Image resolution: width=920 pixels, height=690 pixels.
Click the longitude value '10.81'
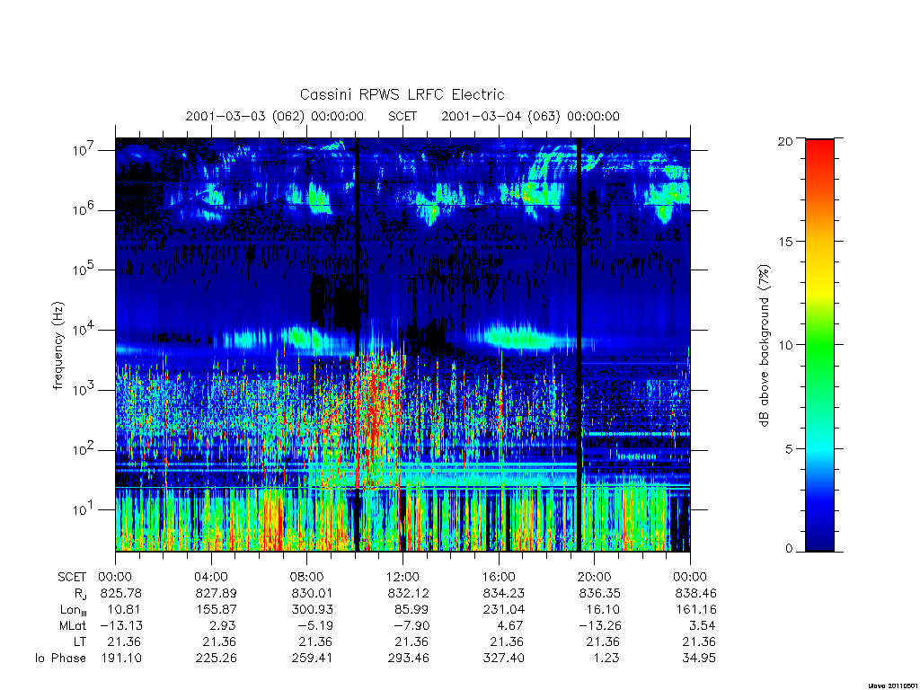click(124, 610)
